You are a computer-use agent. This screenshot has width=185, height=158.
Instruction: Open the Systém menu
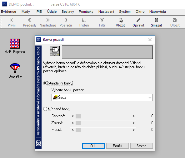click(x=125, y=12)
